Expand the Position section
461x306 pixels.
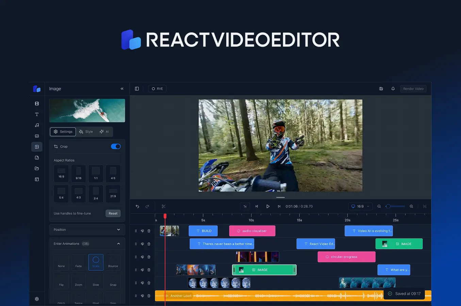coord(87,230)
